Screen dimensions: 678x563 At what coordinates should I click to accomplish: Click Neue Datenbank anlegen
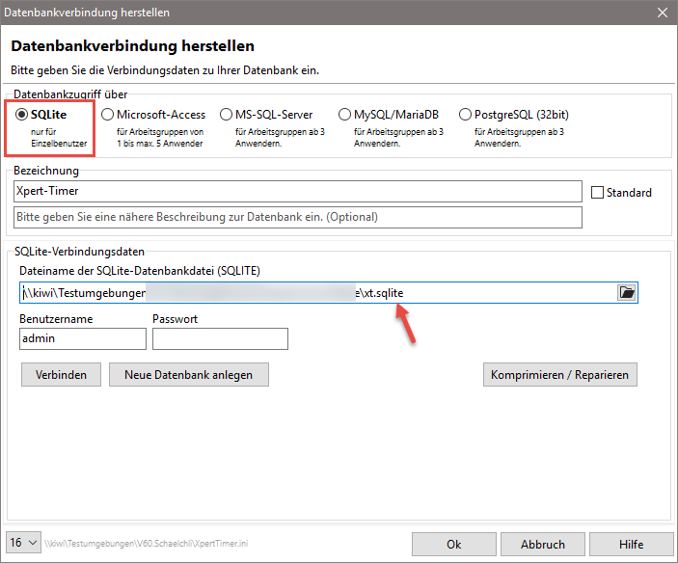(189, 374)
